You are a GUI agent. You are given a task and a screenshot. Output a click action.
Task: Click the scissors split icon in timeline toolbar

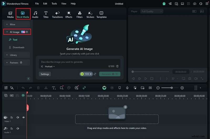click(x=46, y=88)
